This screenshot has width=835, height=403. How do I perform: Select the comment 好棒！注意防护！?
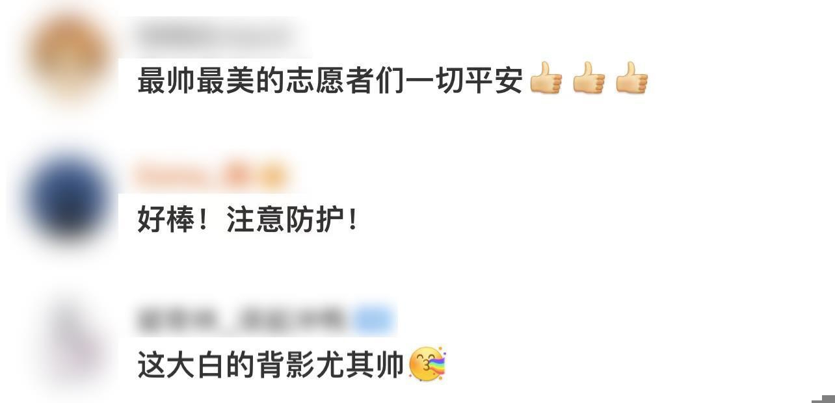pos(248,221)
